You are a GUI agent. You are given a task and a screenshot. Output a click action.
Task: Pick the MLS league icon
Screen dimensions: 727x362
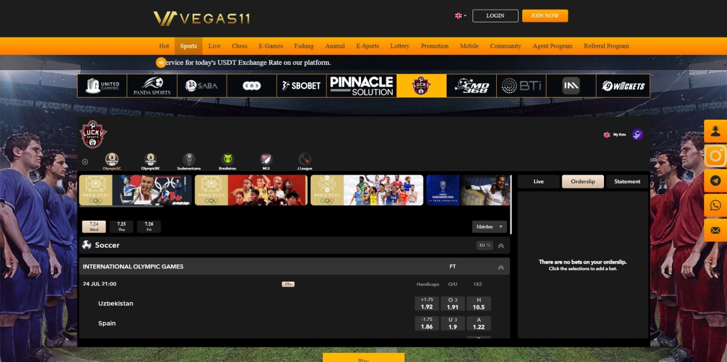point(266,161)
